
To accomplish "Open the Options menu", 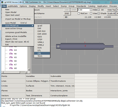I will point(23,6).
